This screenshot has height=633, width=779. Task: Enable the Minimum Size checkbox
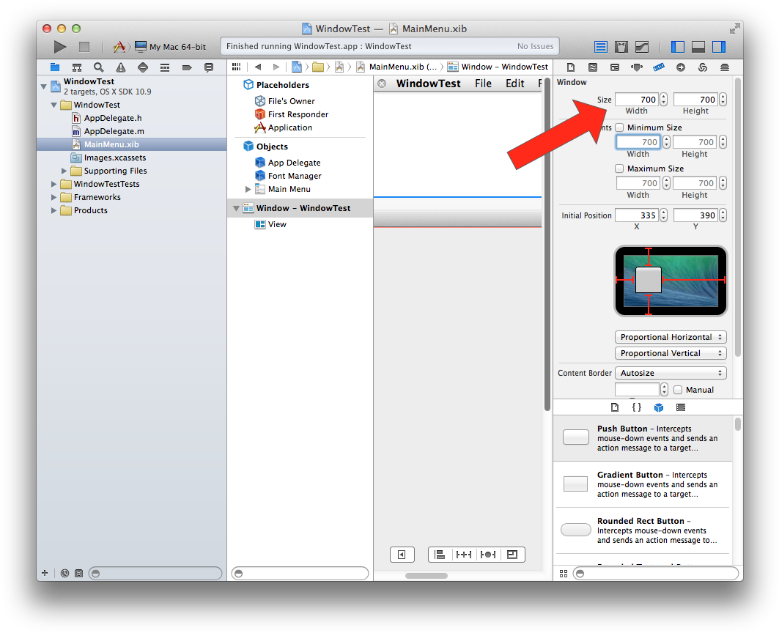click(x=620, y=127)
